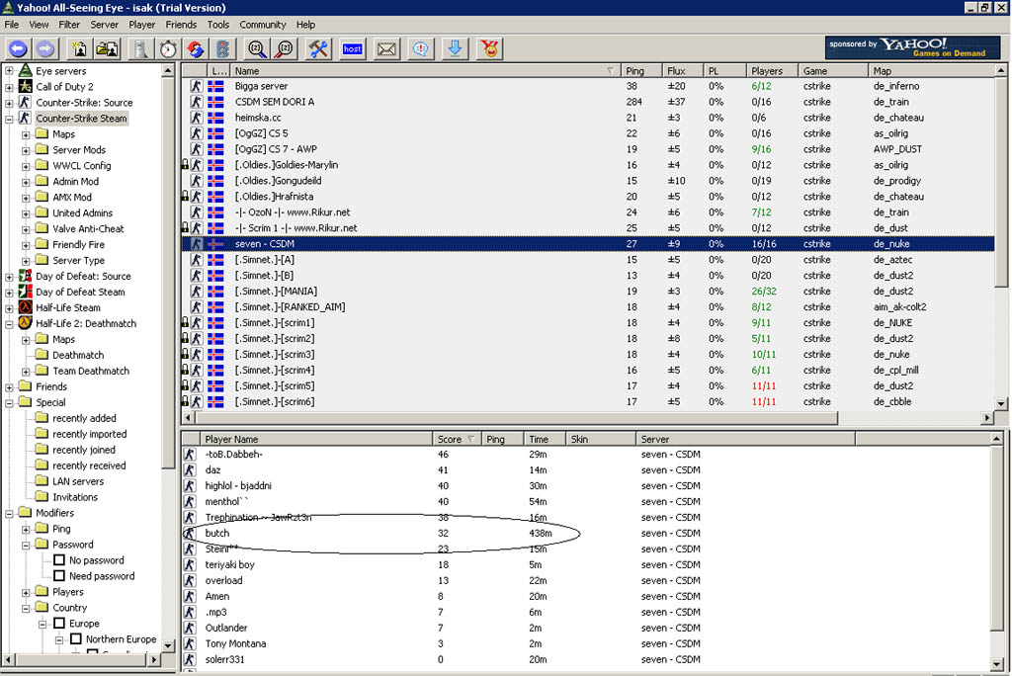The height and width of the screenshot is (676, 1012).
Task: Click the Forward arrow toolbar button
Action: (x=45, y=49)
